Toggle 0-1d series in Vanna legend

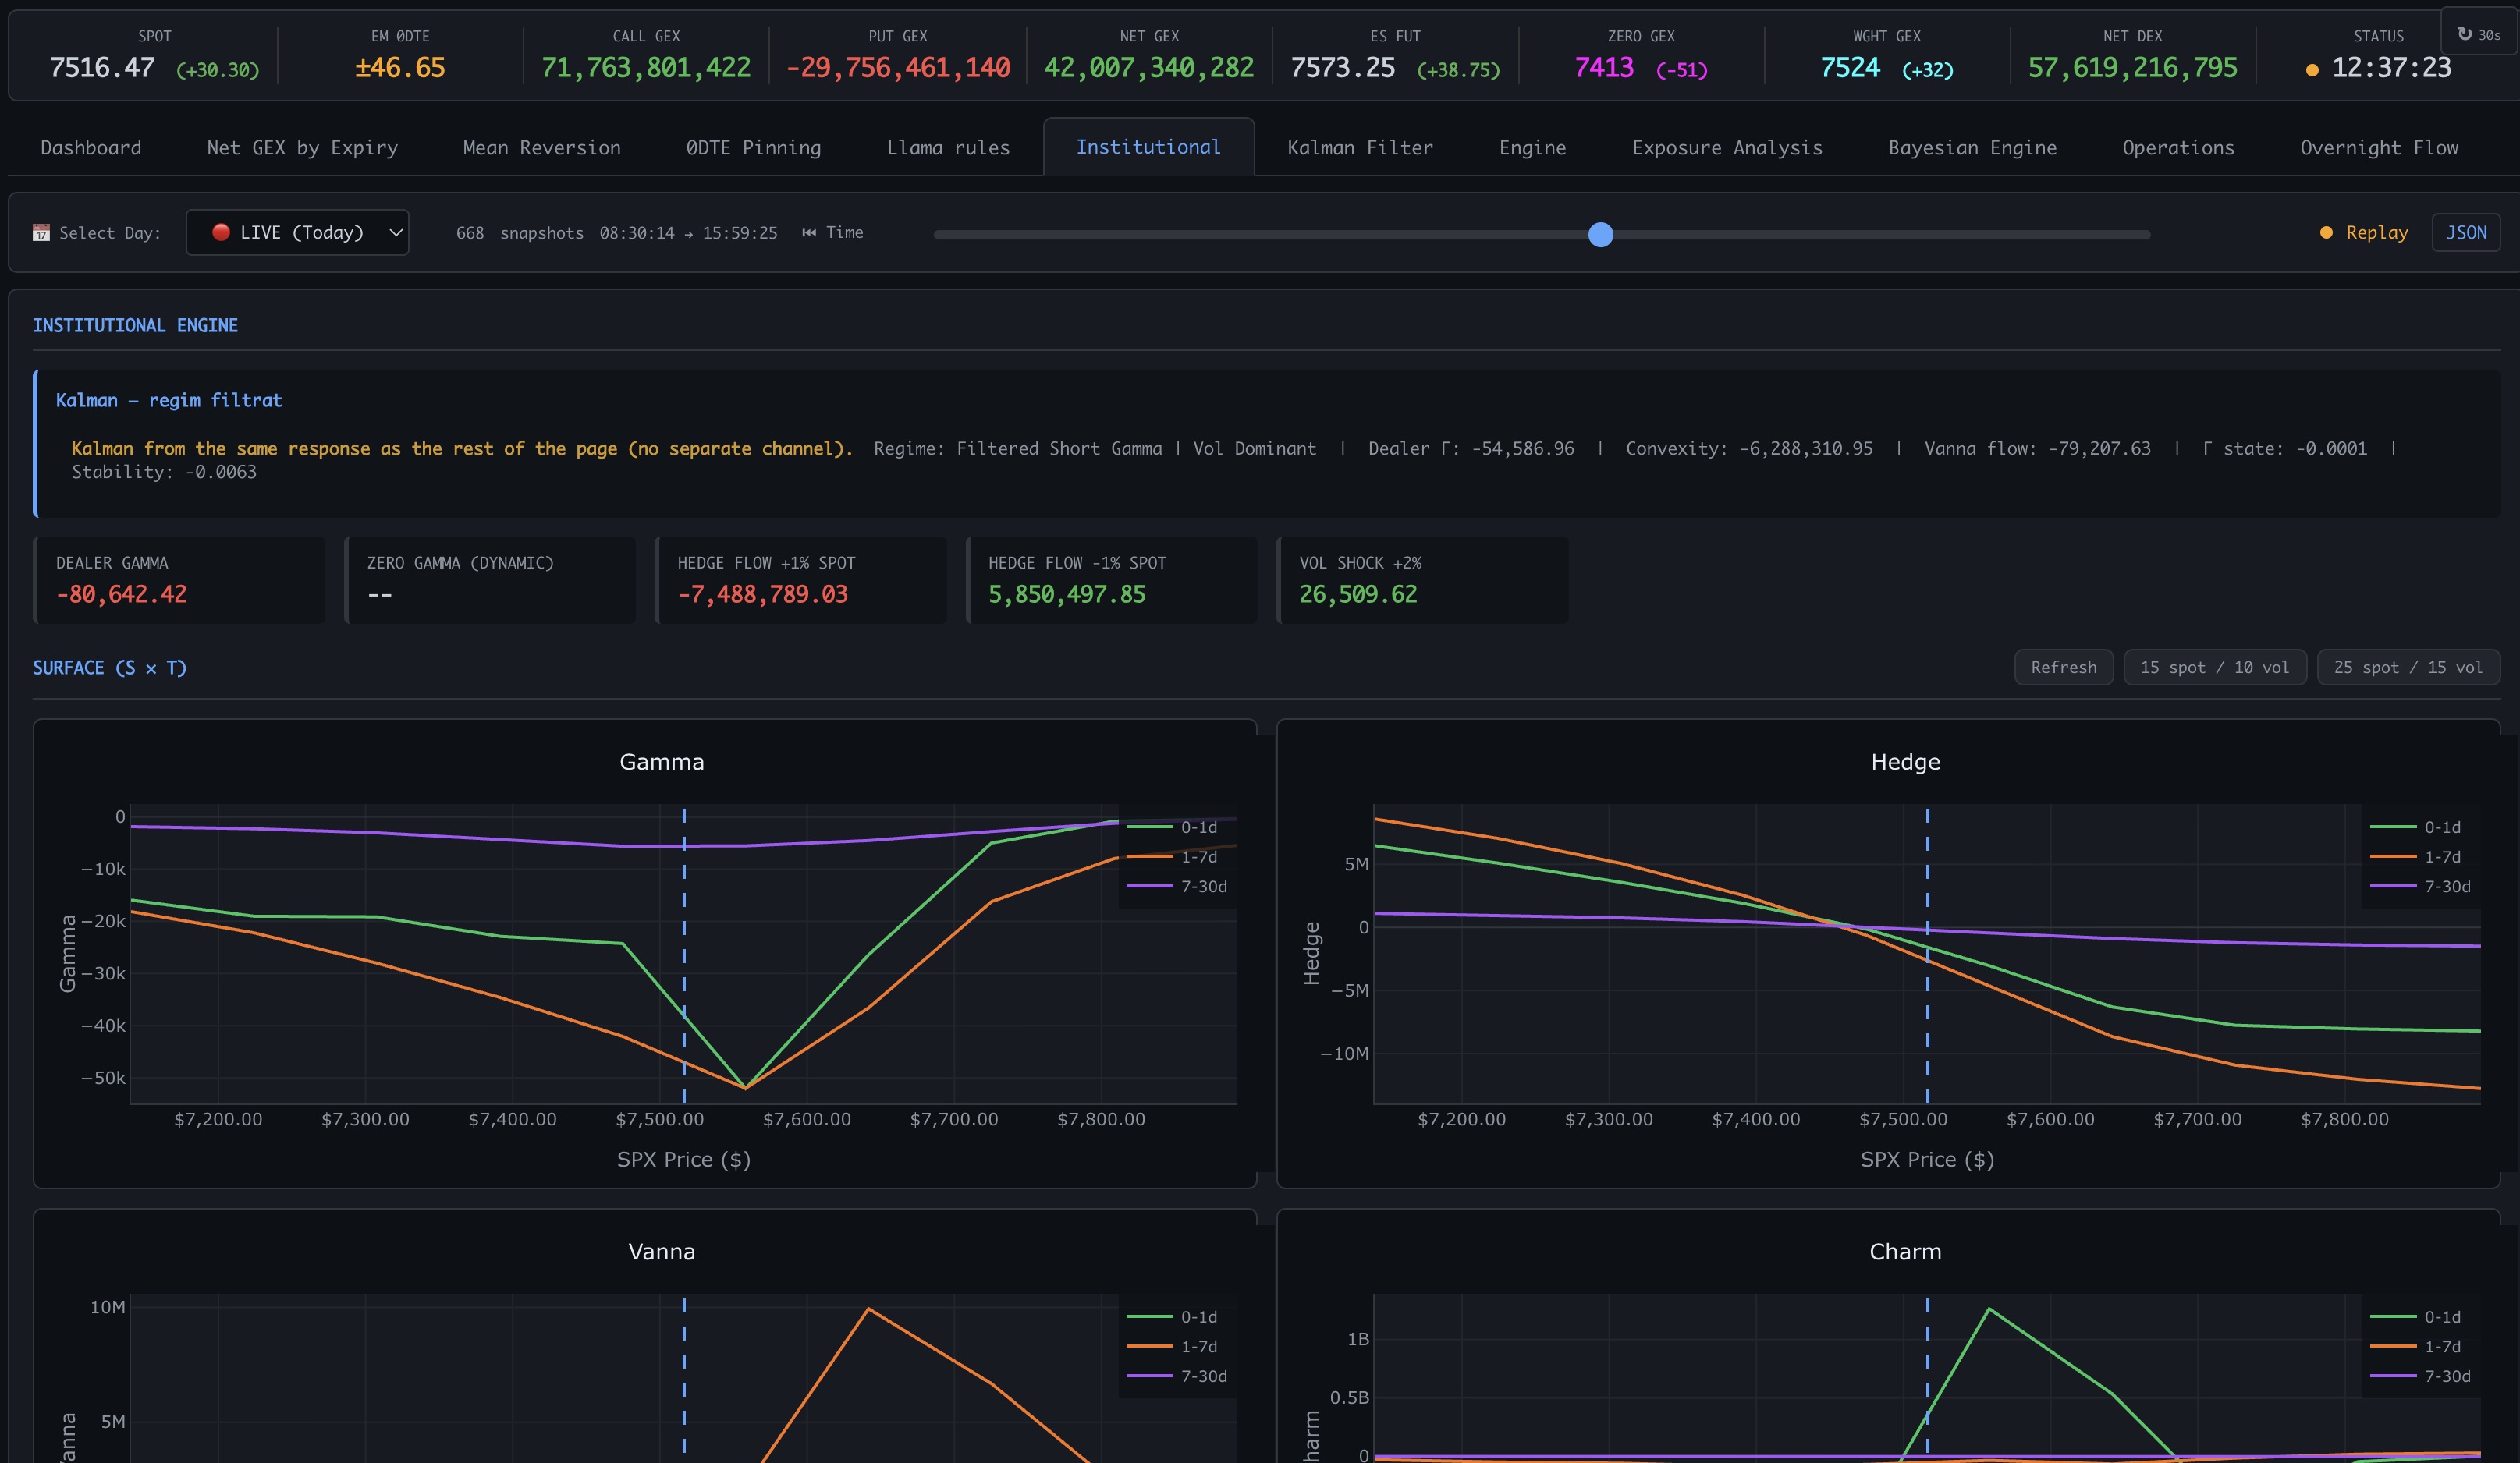(1173, 1317)
